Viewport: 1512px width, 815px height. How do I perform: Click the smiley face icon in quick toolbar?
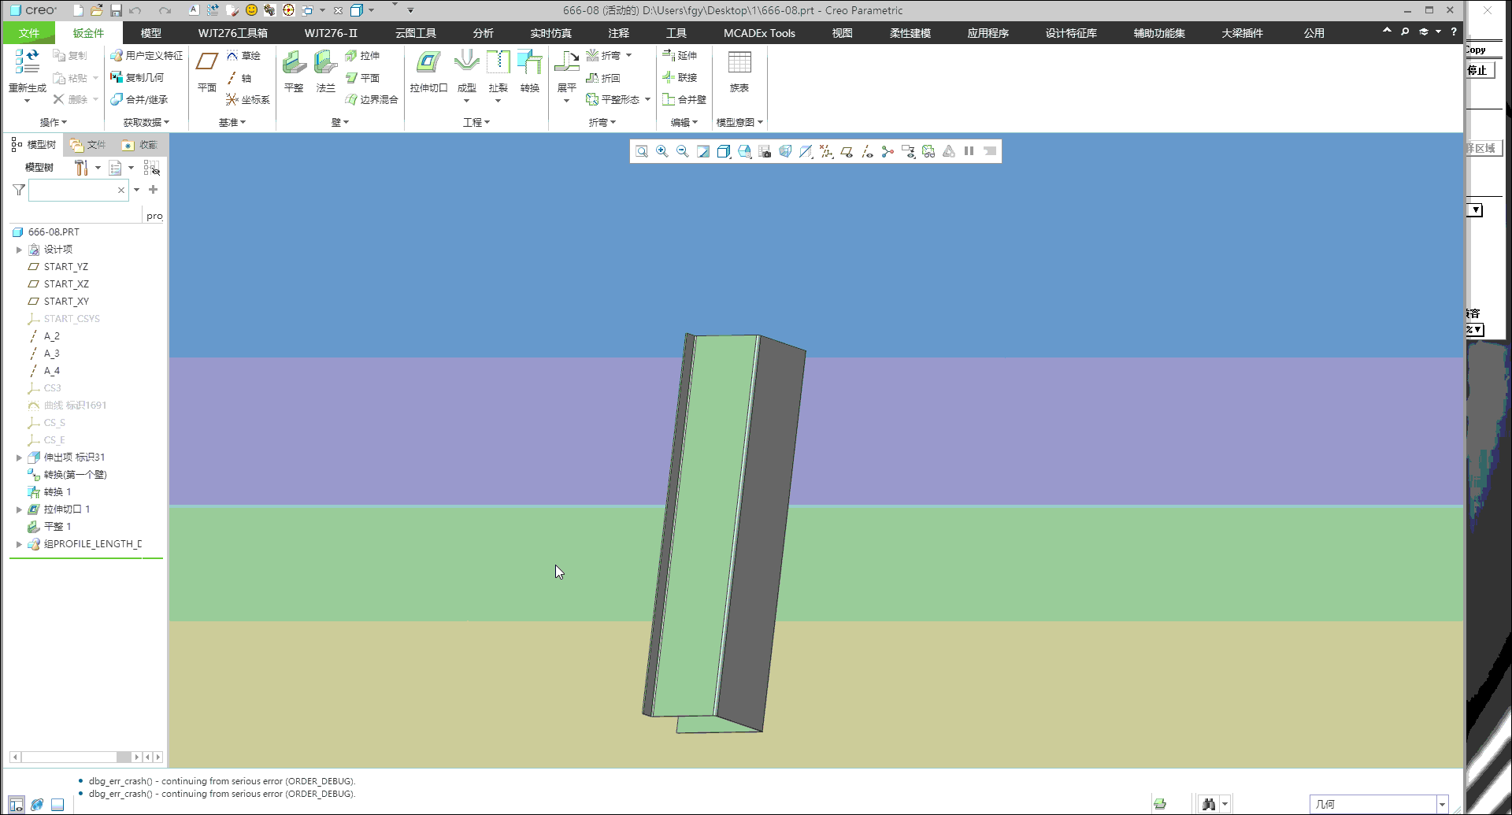tap(251, 10)
